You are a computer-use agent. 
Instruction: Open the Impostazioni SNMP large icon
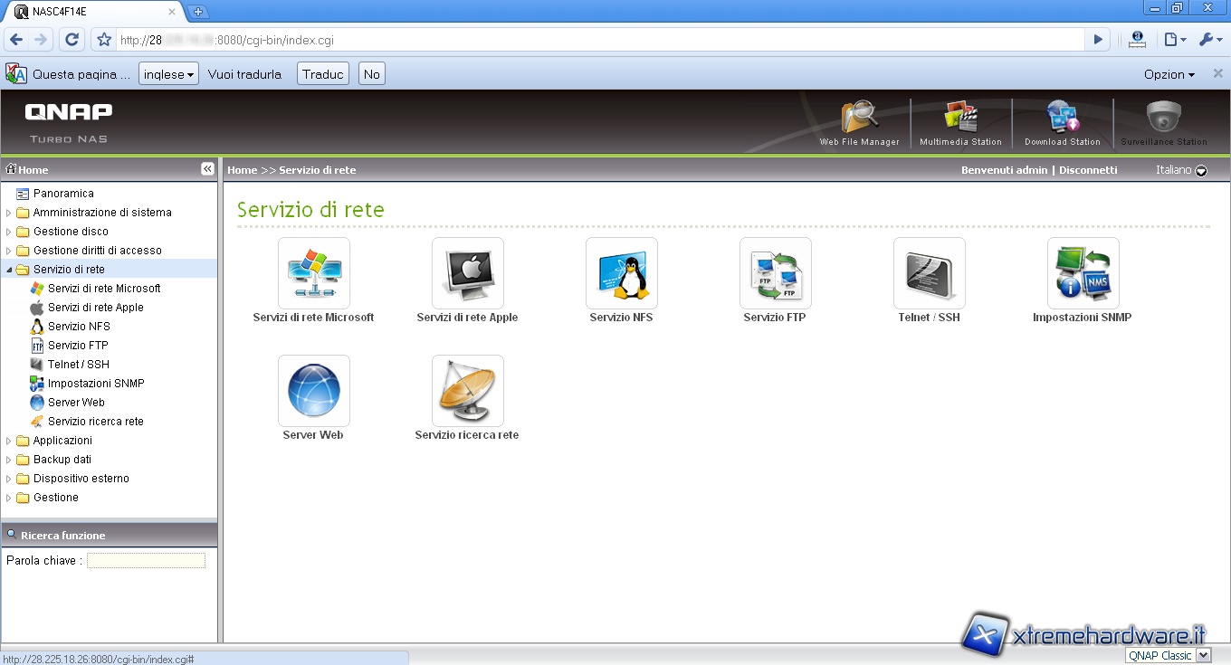pyautogui.click(x=1083, y=273)
